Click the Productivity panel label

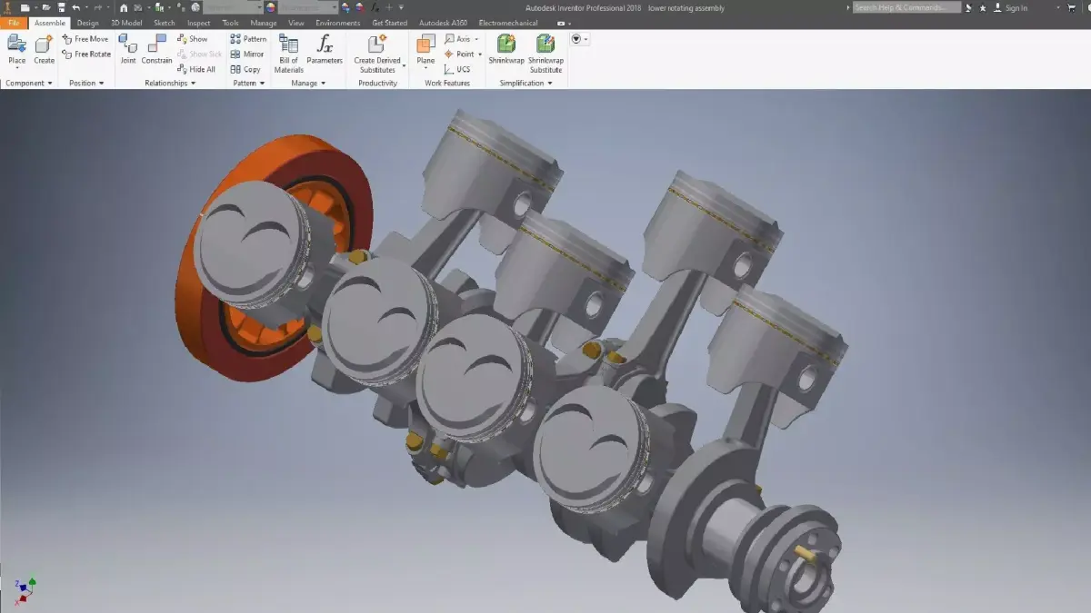[x=377, y=83]
